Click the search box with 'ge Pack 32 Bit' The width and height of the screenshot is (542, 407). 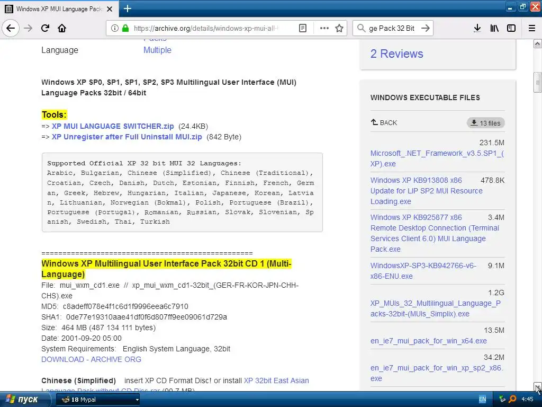tap(392, 28)
